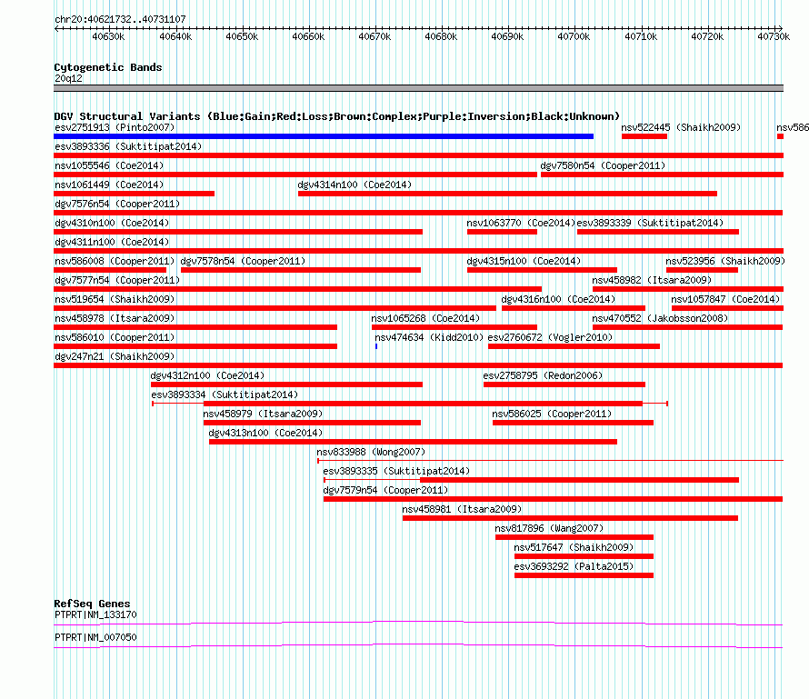This screenshot has width=809, height=699.
Task: Select the esv3893335 (Suktitipat2014) variant
Action: pos(531,480)
